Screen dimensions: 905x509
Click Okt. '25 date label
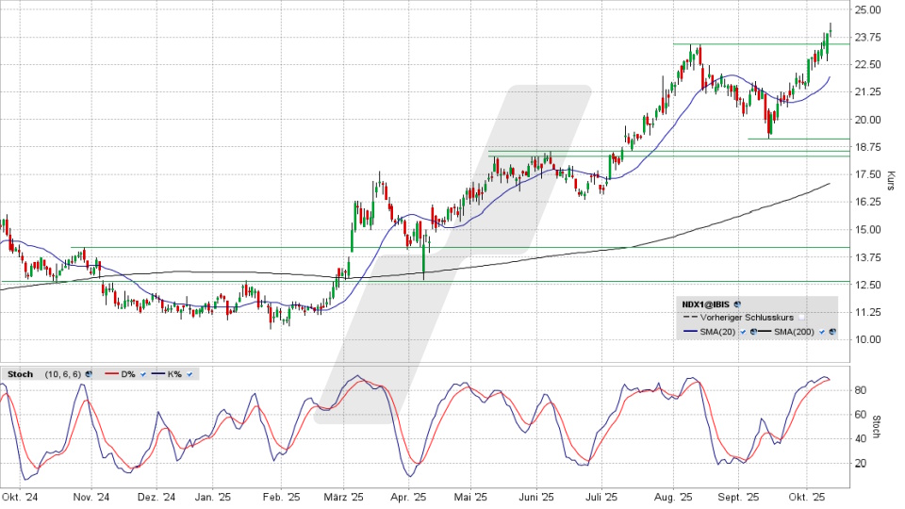tap(806, 496)
